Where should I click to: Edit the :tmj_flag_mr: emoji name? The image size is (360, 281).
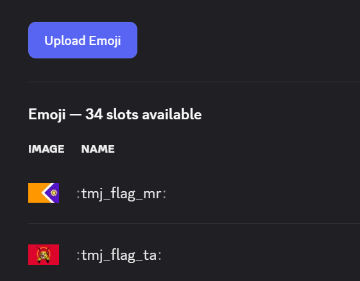point(121,194)
